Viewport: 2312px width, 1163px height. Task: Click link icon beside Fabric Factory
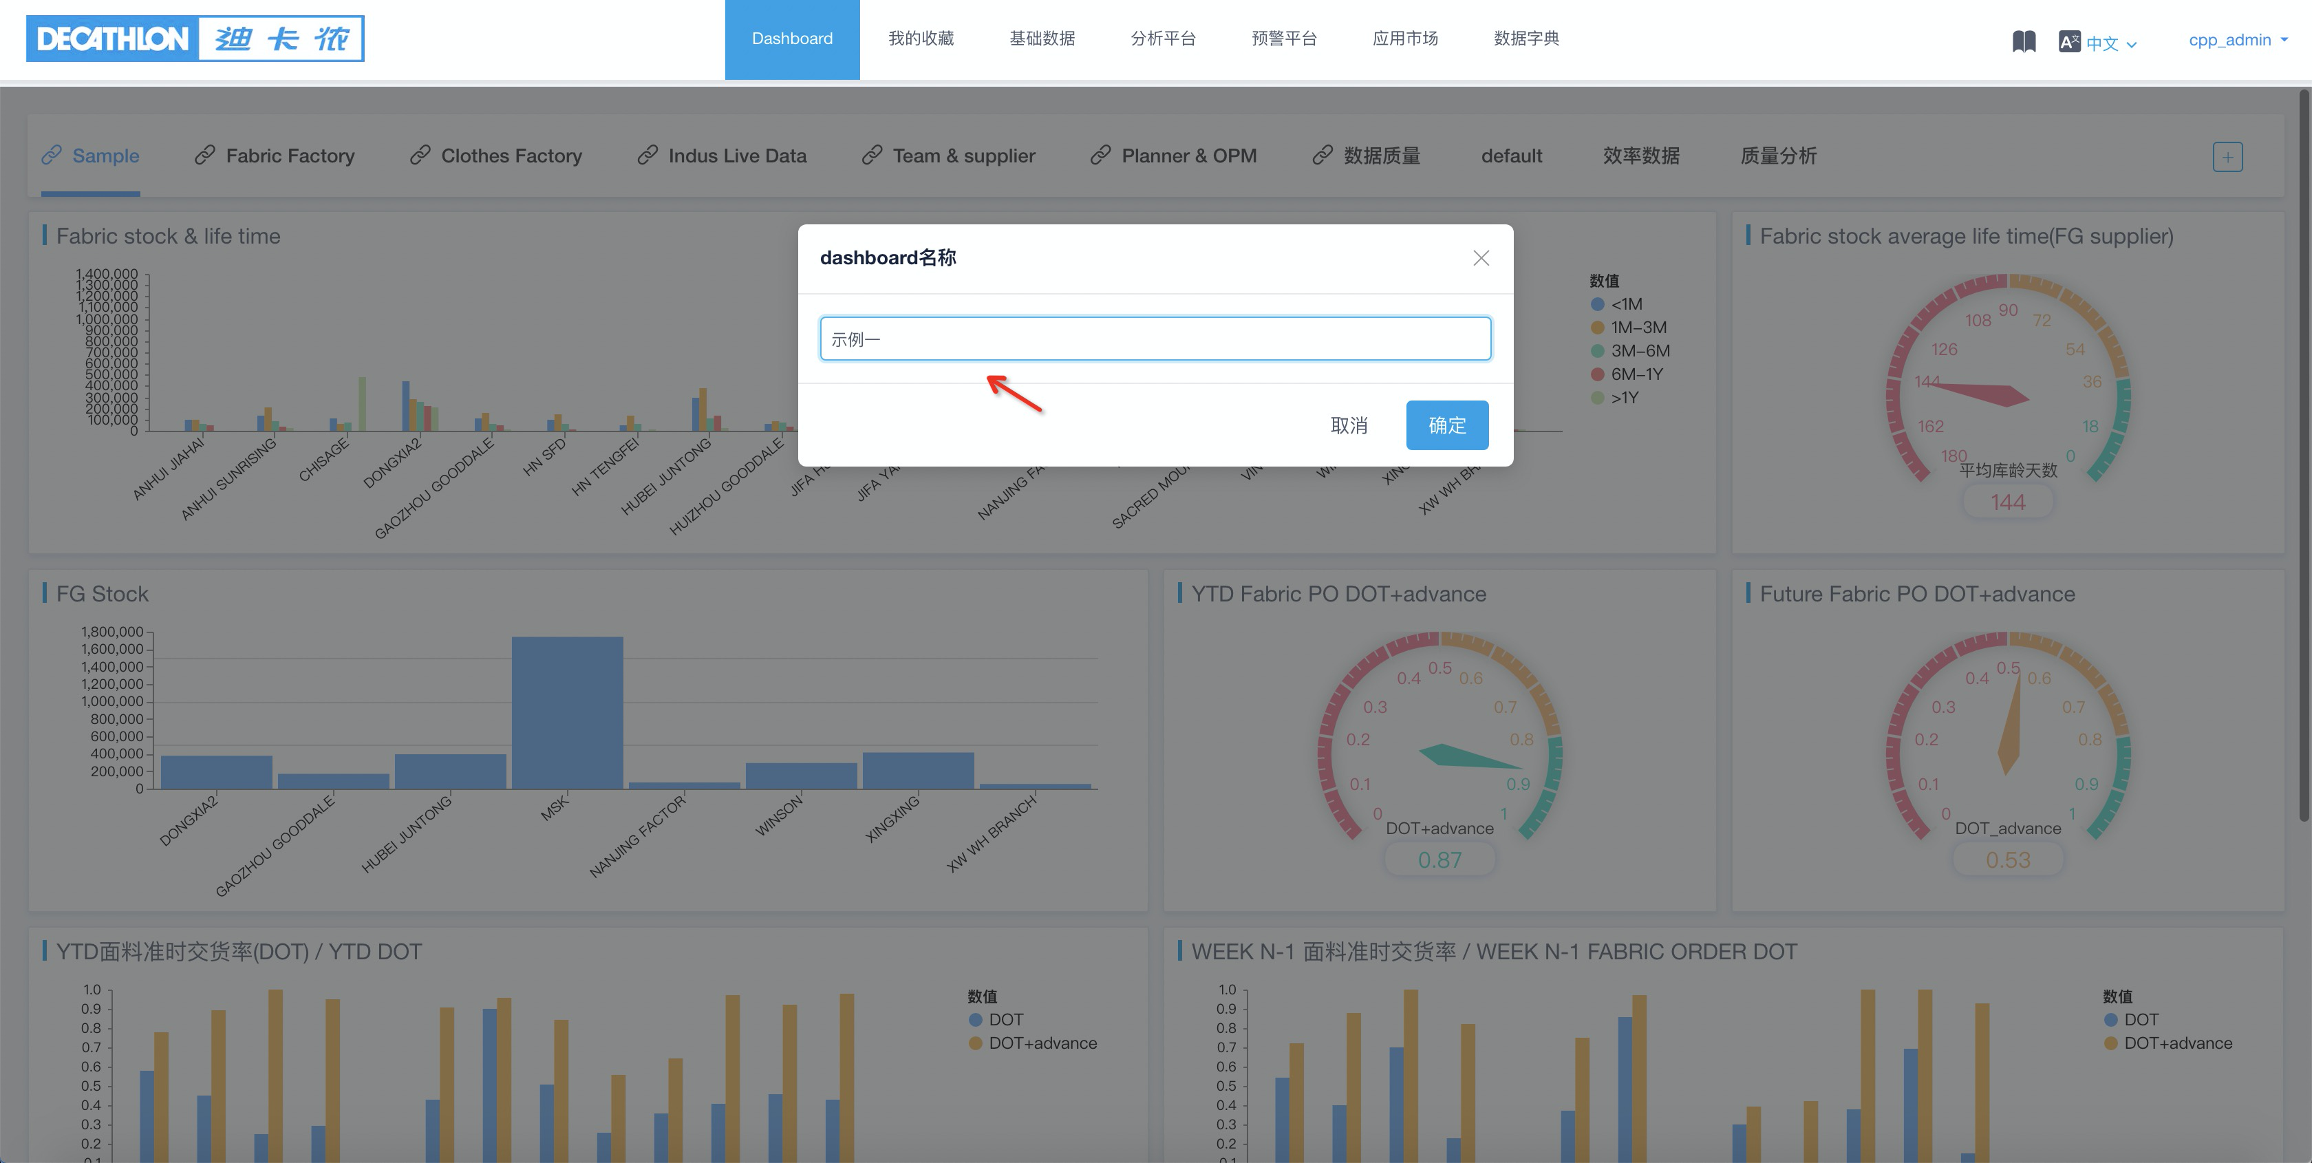pyautogui.click(x=204, y=156)
